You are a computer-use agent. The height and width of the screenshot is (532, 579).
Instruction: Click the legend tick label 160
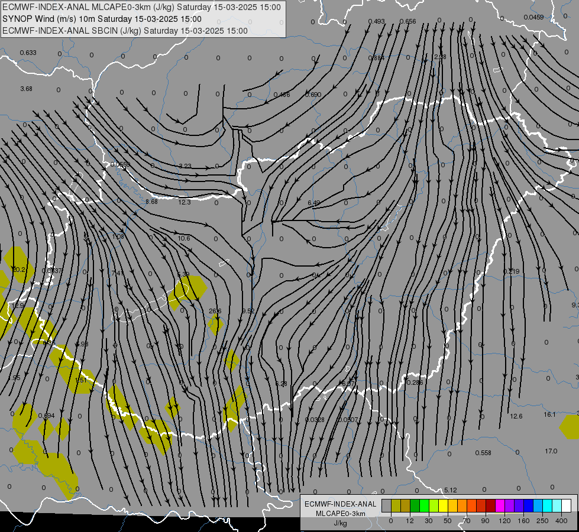click(523, 521)
